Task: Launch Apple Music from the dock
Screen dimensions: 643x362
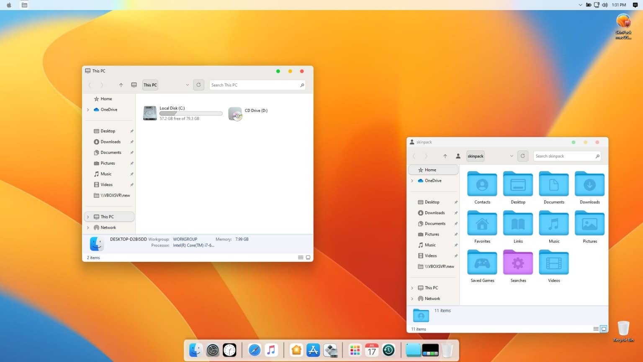Action: 271,350
